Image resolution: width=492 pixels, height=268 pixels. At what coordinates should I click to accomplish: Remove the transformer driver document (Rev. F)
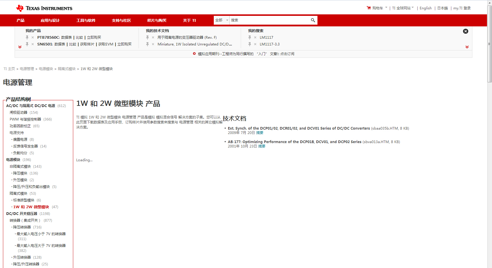point(153,38)
